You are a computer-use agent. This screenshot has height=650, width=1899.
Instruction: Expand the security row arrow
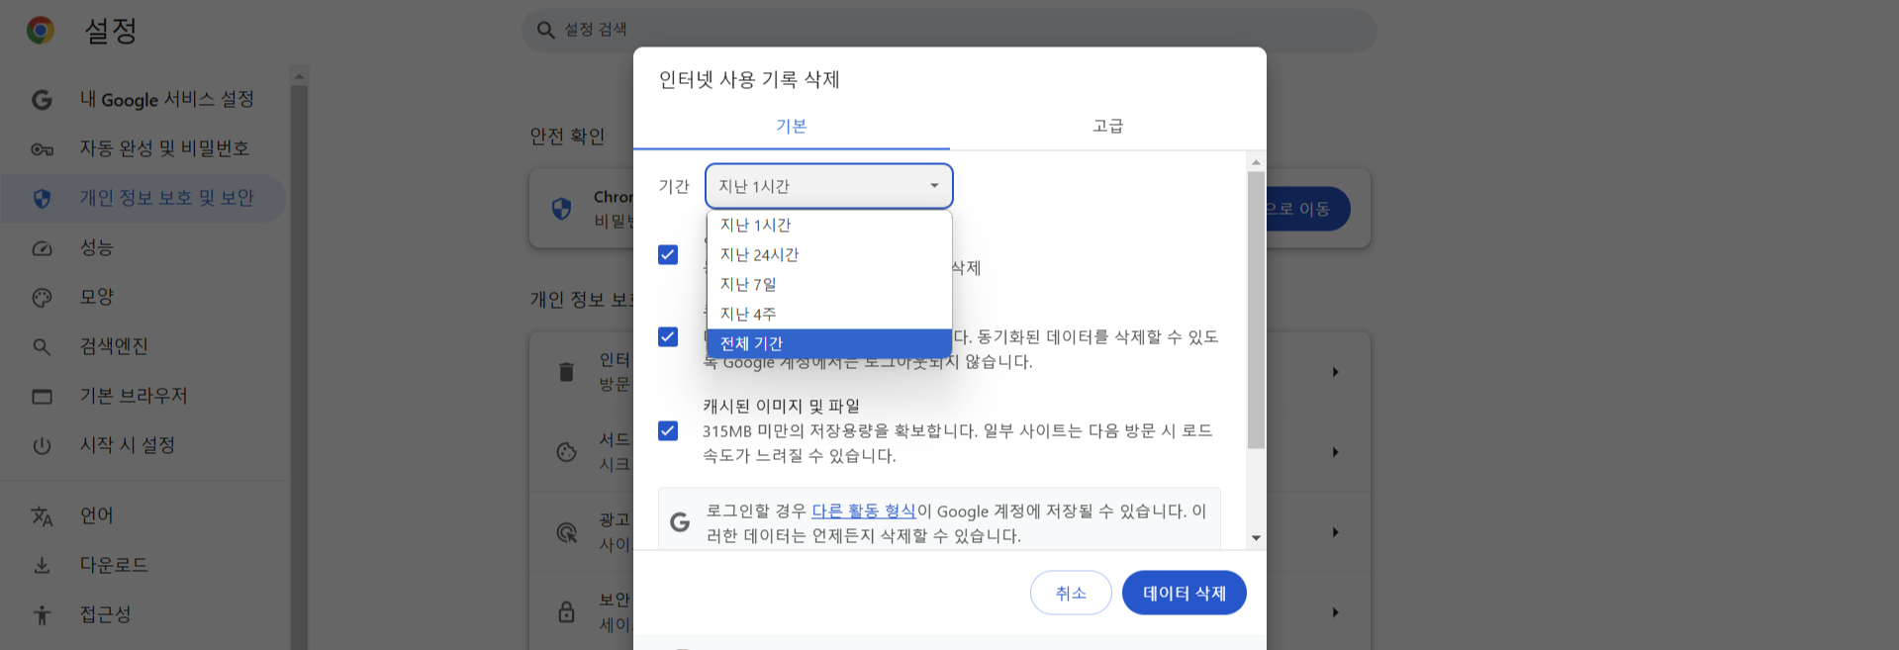(x=1335, y=612)
